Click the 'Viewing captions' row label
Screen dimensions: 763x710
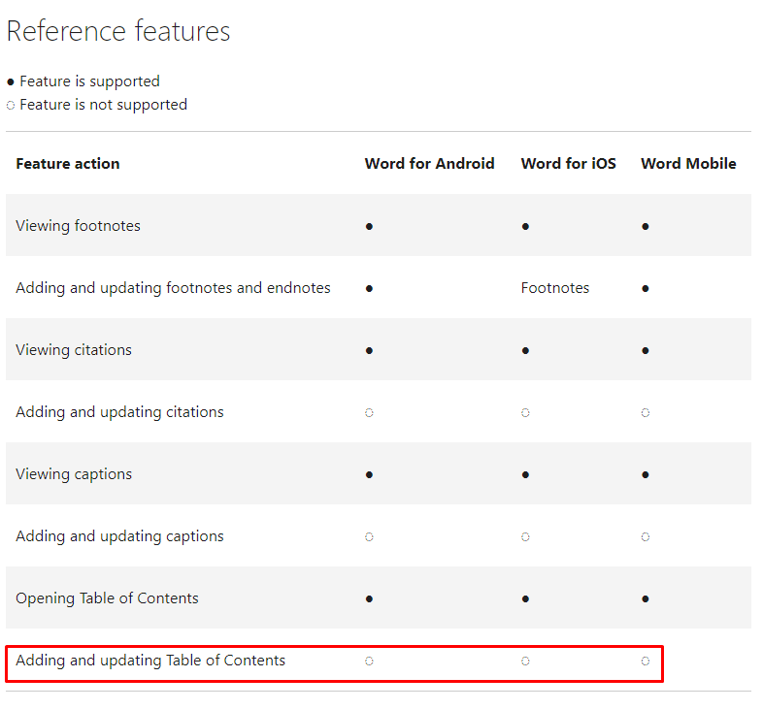(x=74, y=474)
